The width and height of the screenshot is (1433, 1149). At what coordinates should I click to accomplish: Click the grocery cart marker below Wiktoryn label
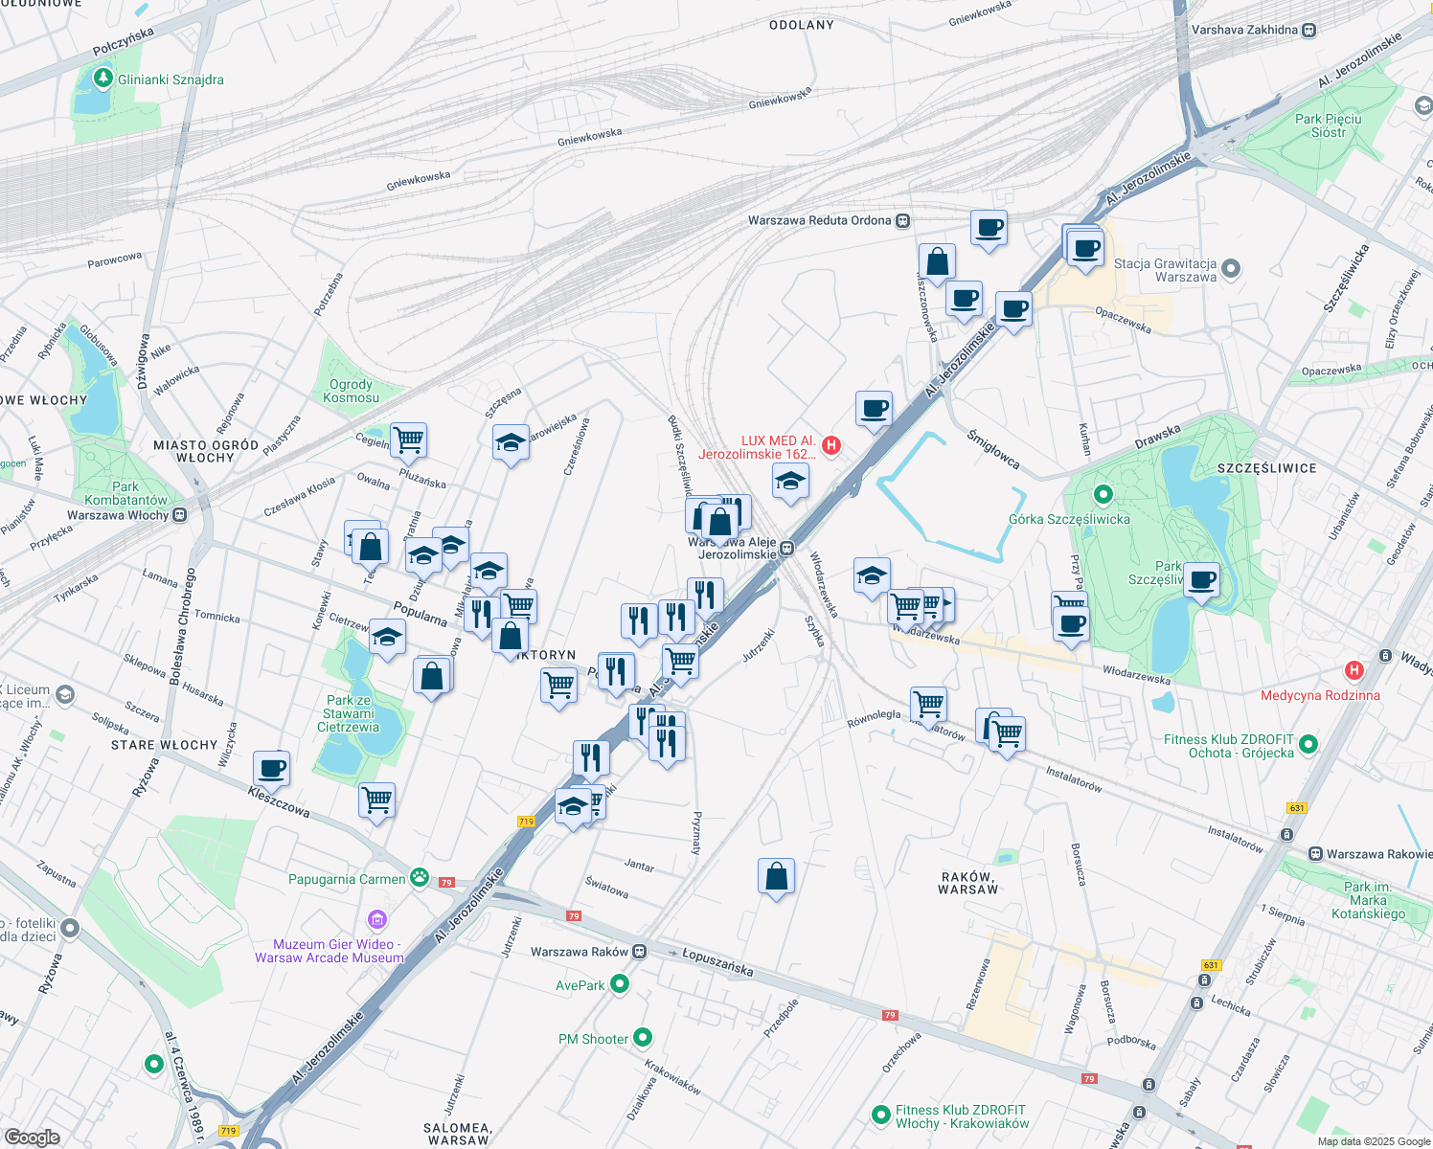[x=558, y=687]
